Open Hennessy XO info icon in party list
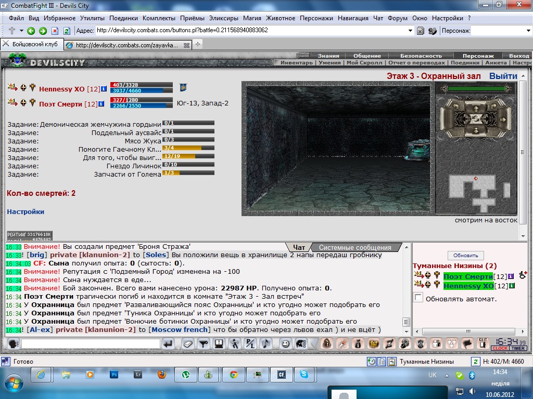Viewport: 533px width, 399px height. (104, 89)
